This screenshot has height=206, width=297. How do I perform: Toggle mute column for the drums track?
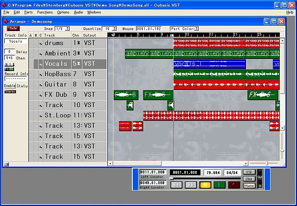pyautogui.click(x=36, y=44)
